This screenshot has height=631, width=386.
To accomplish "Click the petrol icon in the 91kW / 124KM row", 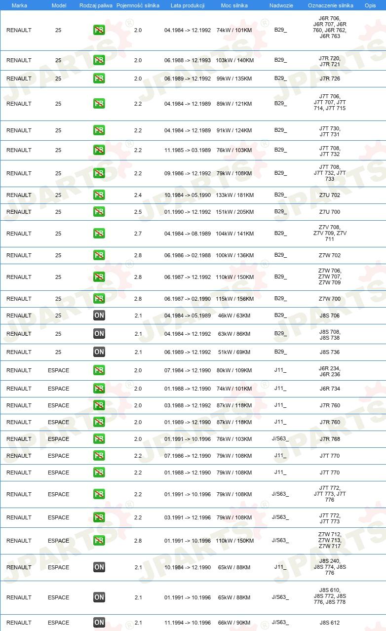I will (99, 130).
